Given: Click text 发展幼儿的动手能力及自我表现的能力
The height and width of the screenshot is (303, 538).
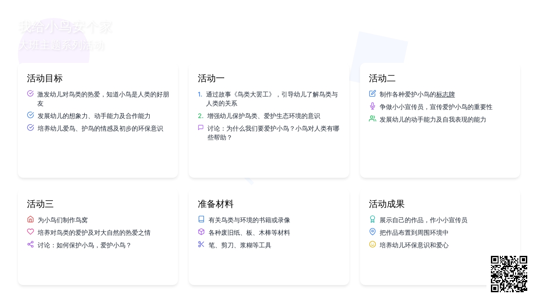Looking at the screenshot, I should click(433, 119).
